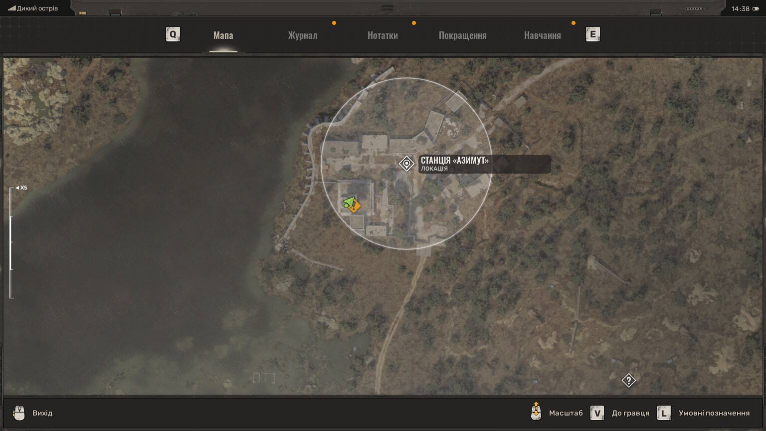Viewport: 766px width, 431px height.
Task: Click the mouse scroll Масштаб icon
Action: pyautogui.click(x=536, y=412)
